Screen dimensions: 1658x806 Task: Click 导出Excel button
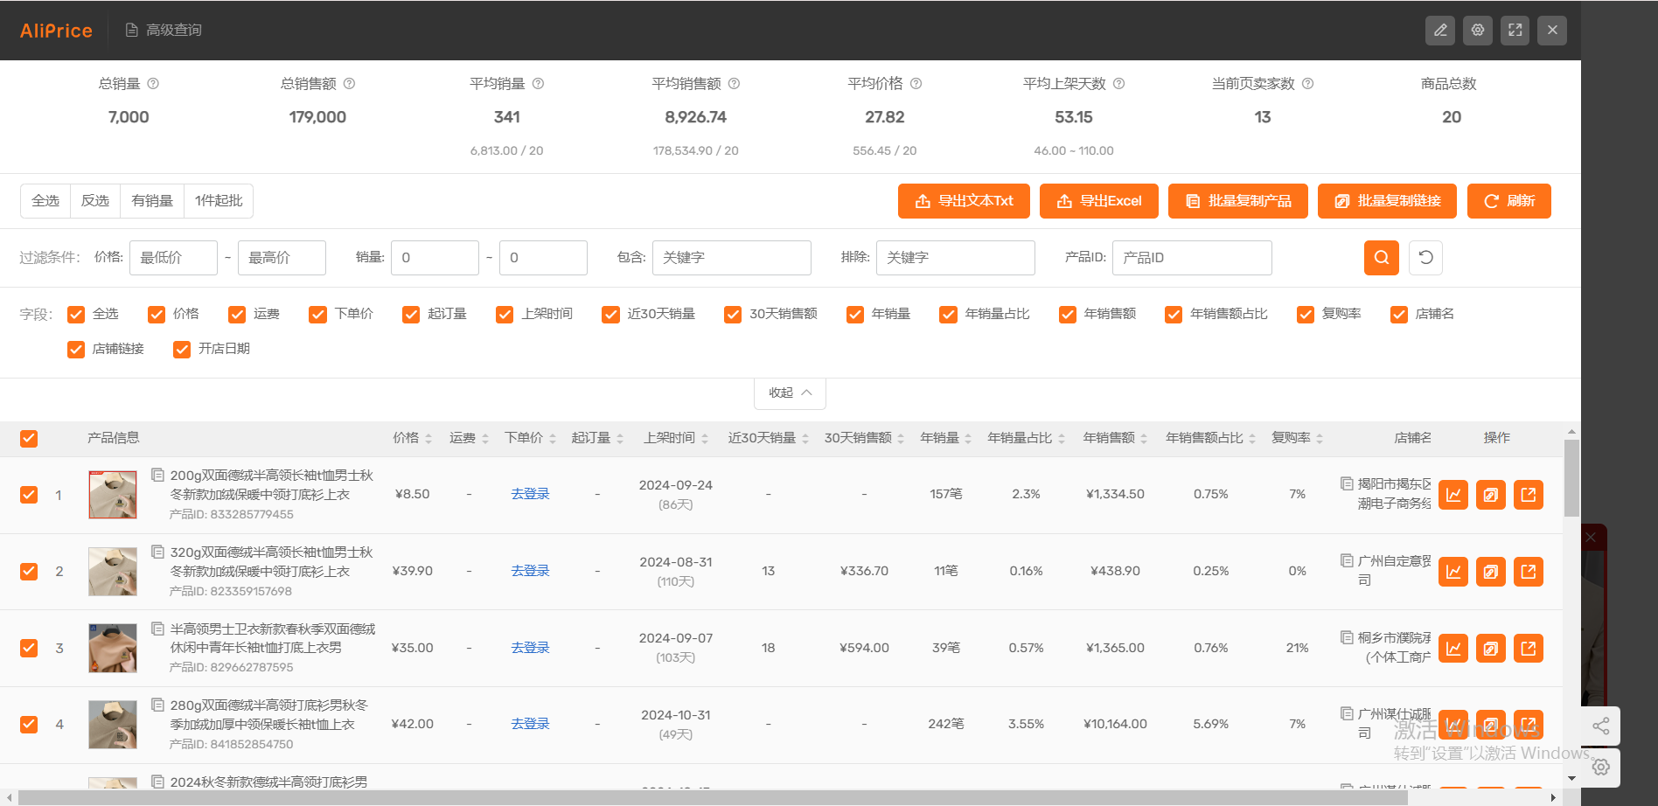(1099, 201)
